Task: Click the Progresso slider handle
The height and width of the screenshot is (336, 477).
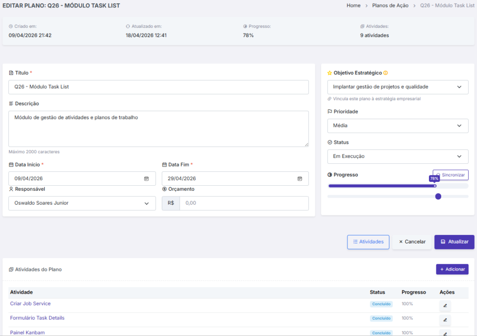Action: coord(438,196)
